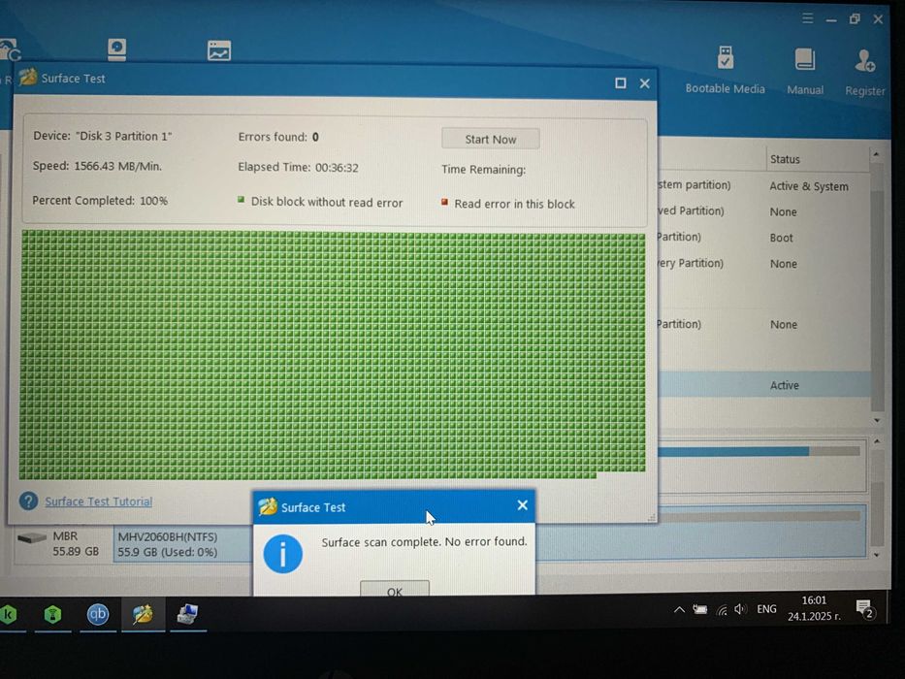Viewport: 905px width, 679px height.
Task: Open volume speaker tray icon
Action: coord(740,609)
